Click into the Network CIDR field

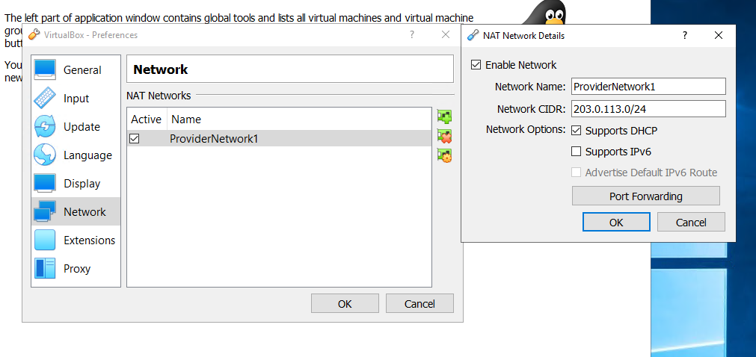pyautogui.click(x=648, y=109)
